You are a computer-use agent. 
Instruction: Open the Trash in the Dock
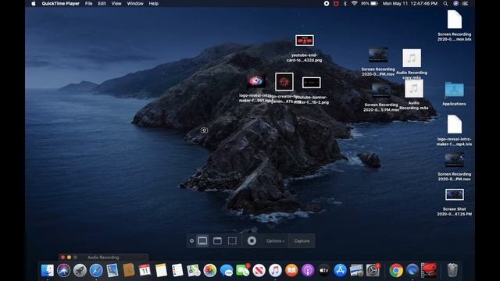point(452,271)
